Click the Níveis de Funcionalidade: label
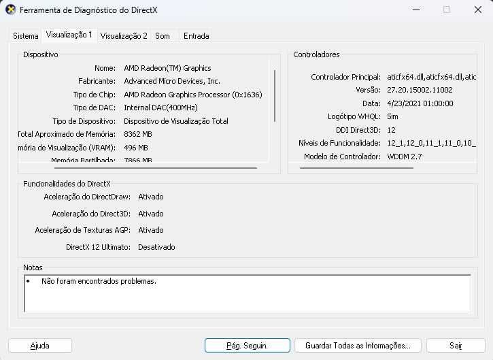 (339, 143)
